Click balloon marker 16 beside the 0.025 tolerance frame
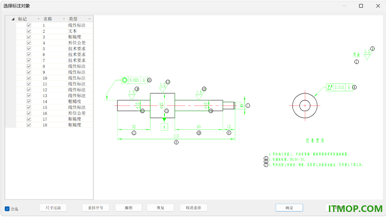This screenshot has height=217, width=386. [149, 80]
